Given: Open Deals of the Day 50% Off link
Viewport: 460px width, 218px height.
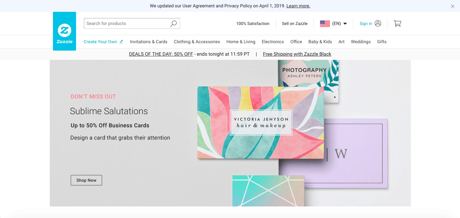Looking at the screenshot, I should 161,54.
